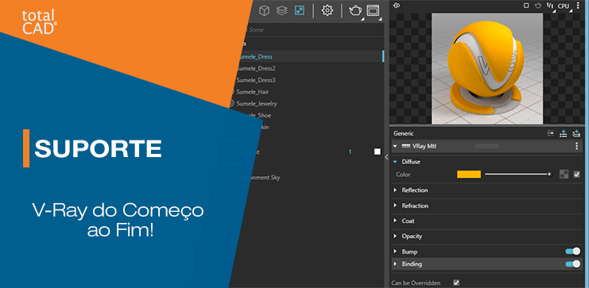Click the white light color swatch
Viewport: 589px width, 288px height.
point(378,152)
